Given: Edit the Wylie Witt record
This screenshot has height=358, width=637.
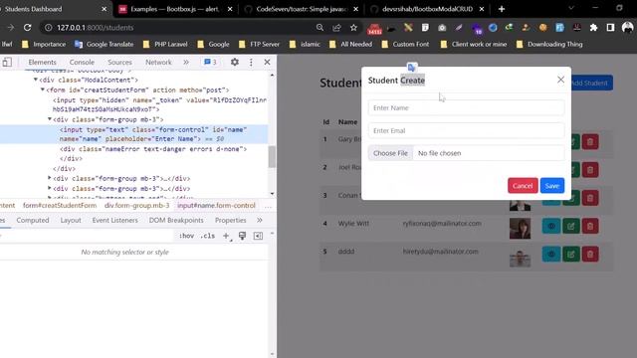Looking at the screenshot, I should pos(571,226).
